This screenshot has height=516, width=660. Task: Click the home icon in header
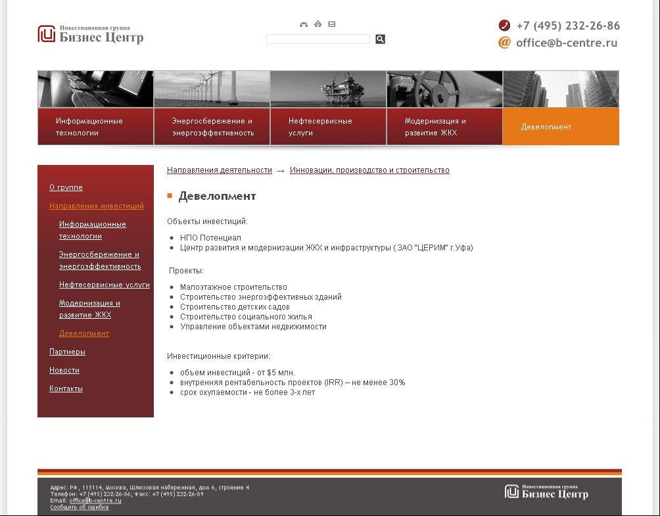[x=318, y=24]
